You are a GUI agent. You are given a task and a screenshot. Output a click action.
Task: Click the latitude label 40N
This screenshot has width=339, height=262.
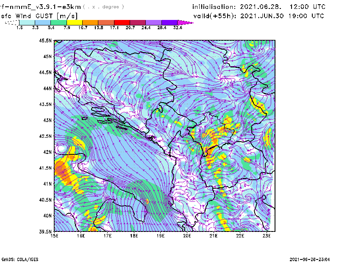47,216
